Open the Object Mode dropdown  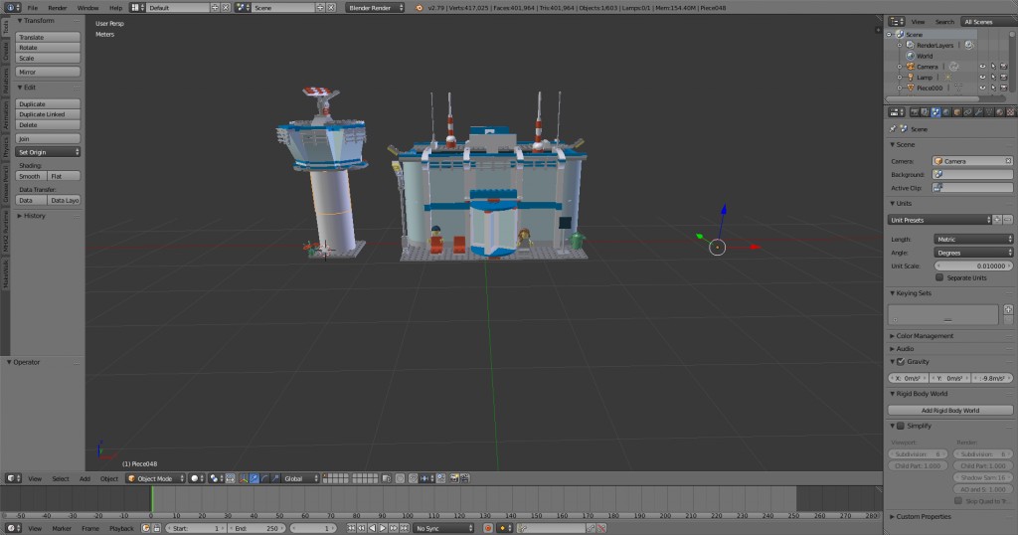pyautogui.click(x=155, y=478)
